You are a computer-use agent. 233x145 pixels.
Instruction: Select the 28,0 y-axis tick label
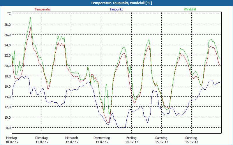tap(7, 25)
